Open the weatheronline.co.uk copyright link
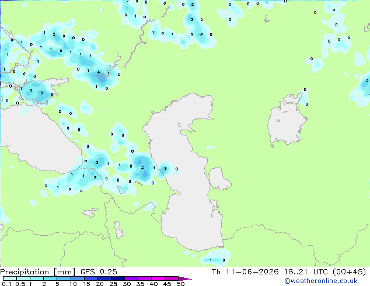Screen dimensions: 370x286 [321, 281]
